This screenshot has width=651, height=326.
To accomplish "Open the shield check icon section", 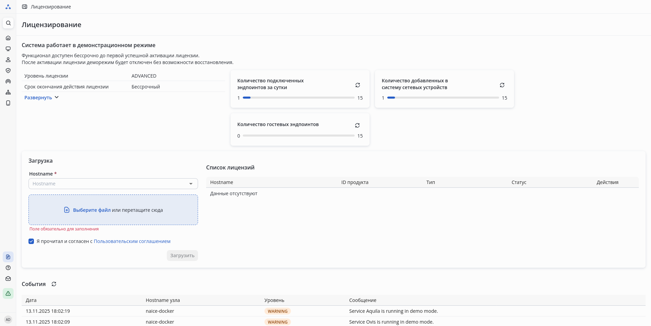I will coord(8,70).
